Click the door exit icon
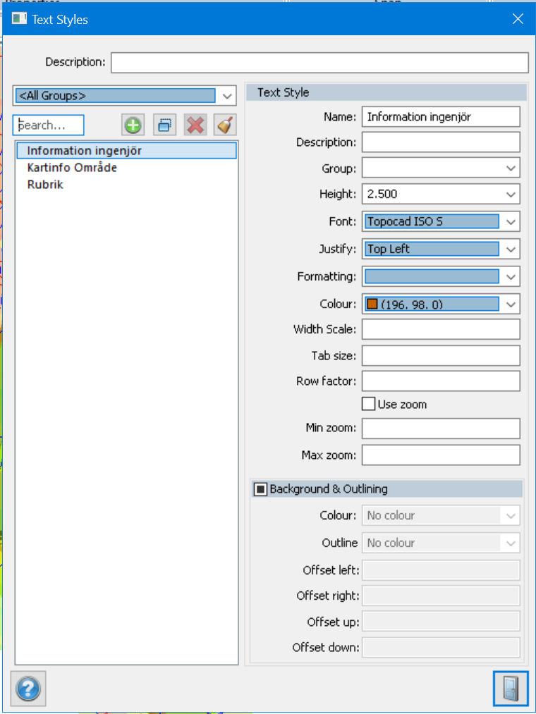Screen dimensions: 536x714 point(511,688)
